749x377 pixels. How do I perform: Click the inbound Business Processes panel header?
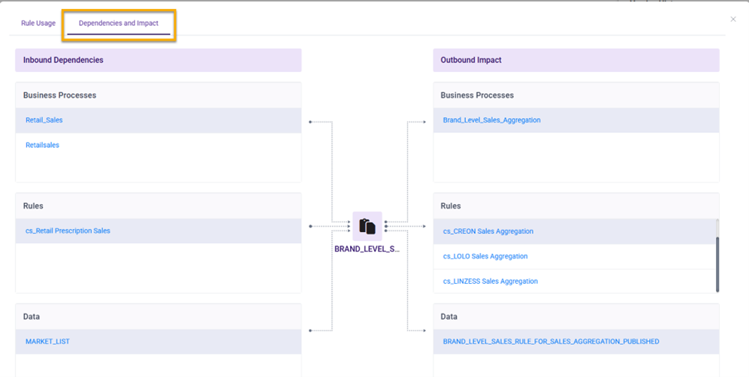pos(59,95)
